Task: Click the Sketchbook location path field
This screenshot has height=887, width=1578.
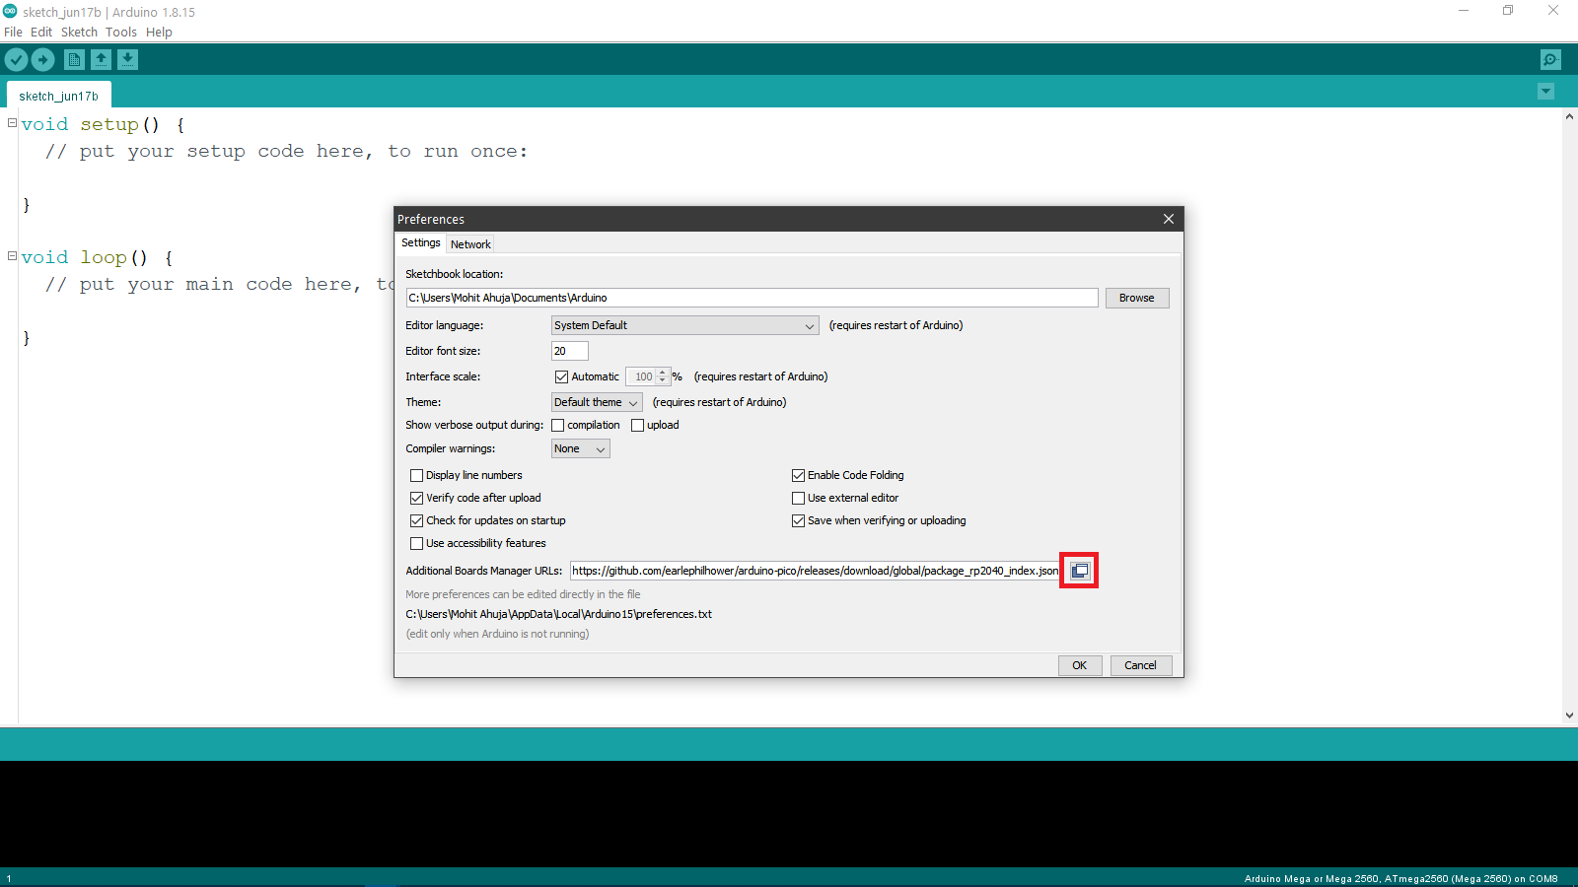Action: (x=752, y=298)
